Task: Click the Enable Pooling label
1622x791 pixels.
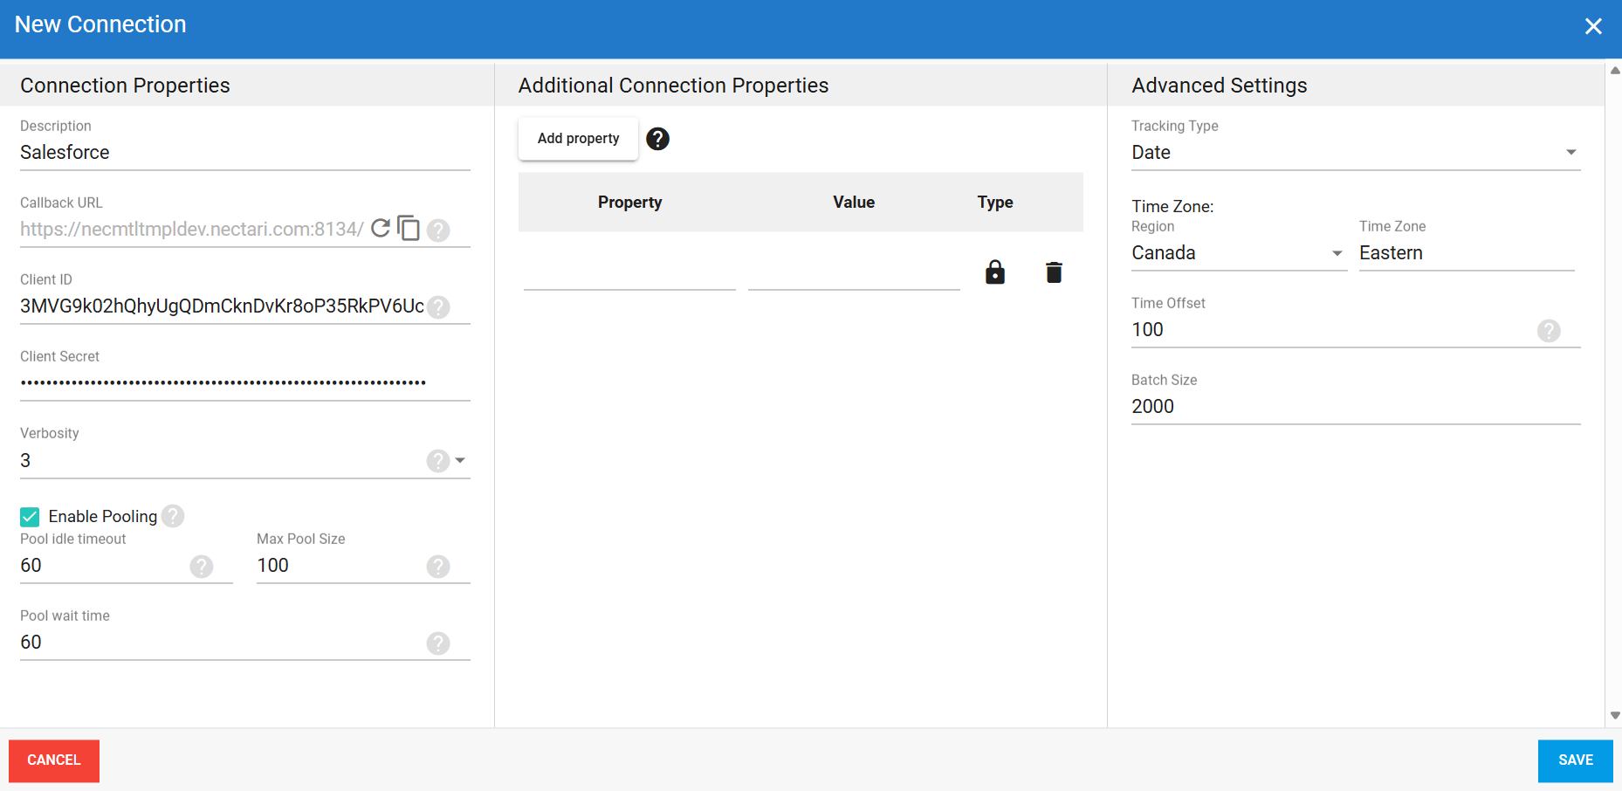Action: pos(103,517)
